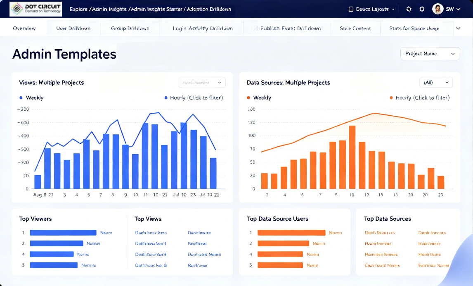The image size is (473, 286).
Task: Click Top Viewers rank 1 bar
Action: 63,233
